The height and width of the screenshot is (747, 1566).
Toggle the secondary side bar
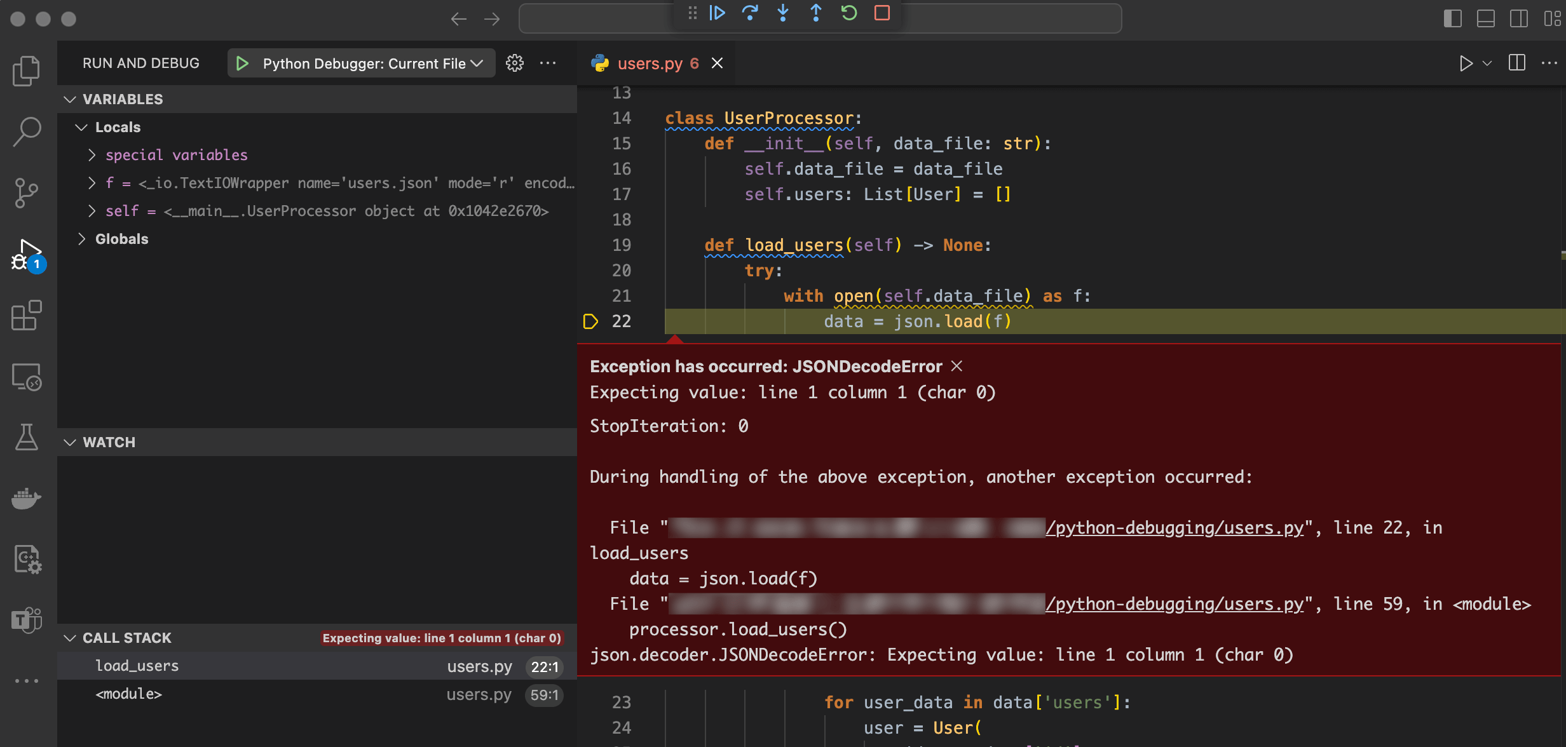tap(1518, 18)
